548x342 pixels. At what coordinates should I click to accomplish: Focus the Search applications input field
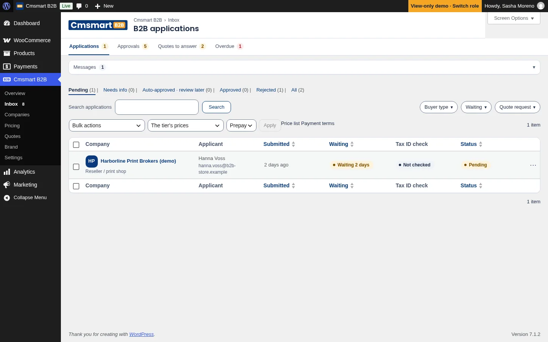pyautogui.click(x=157, y=107)
